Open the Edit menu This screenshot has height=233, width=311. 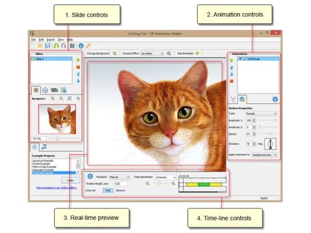pos(41,40)
